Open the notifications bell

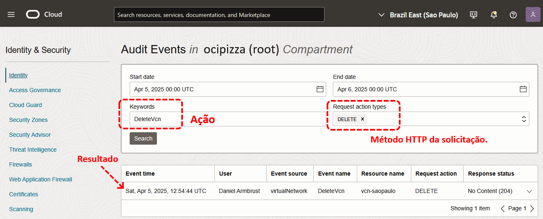493,15
